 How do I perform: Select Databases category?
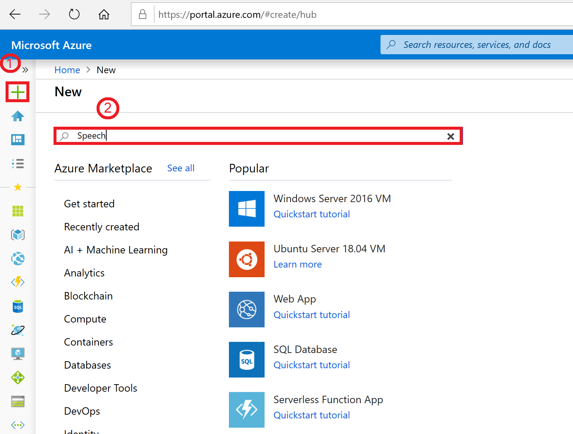[x=87, y=365]
